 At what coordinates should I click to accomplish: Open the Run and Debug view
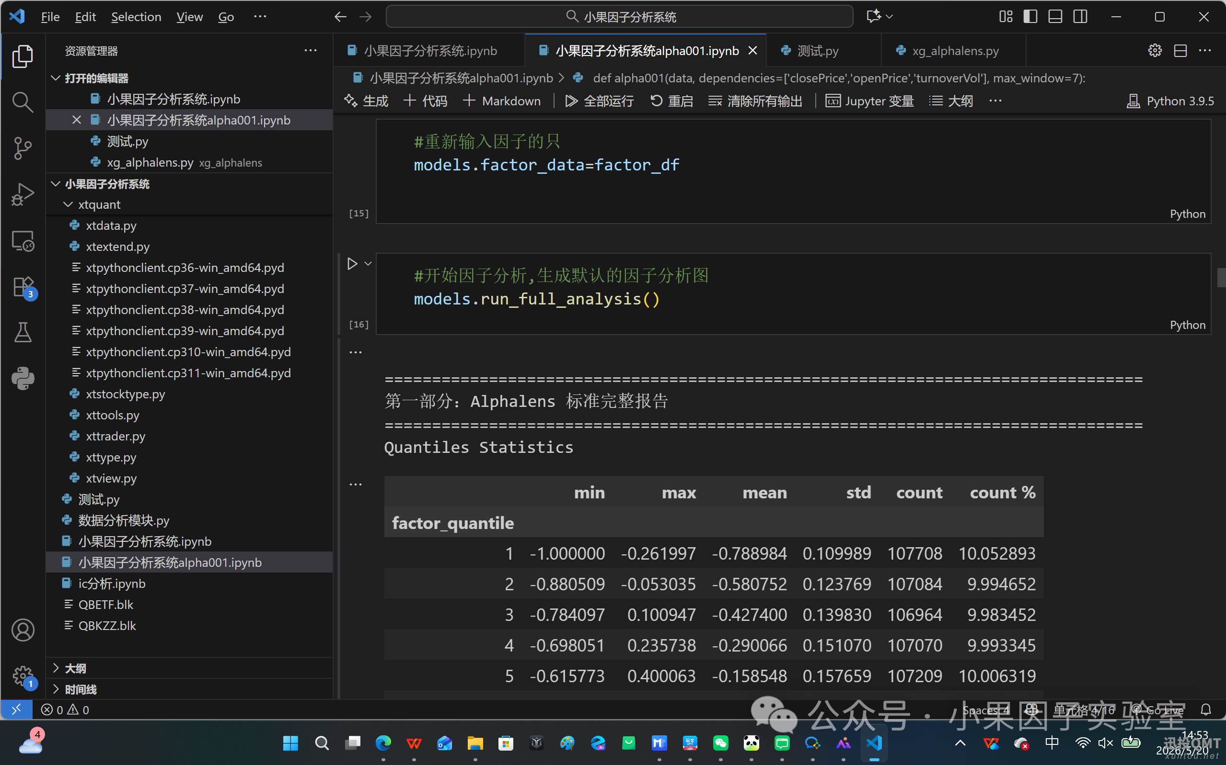click(23, 194)
